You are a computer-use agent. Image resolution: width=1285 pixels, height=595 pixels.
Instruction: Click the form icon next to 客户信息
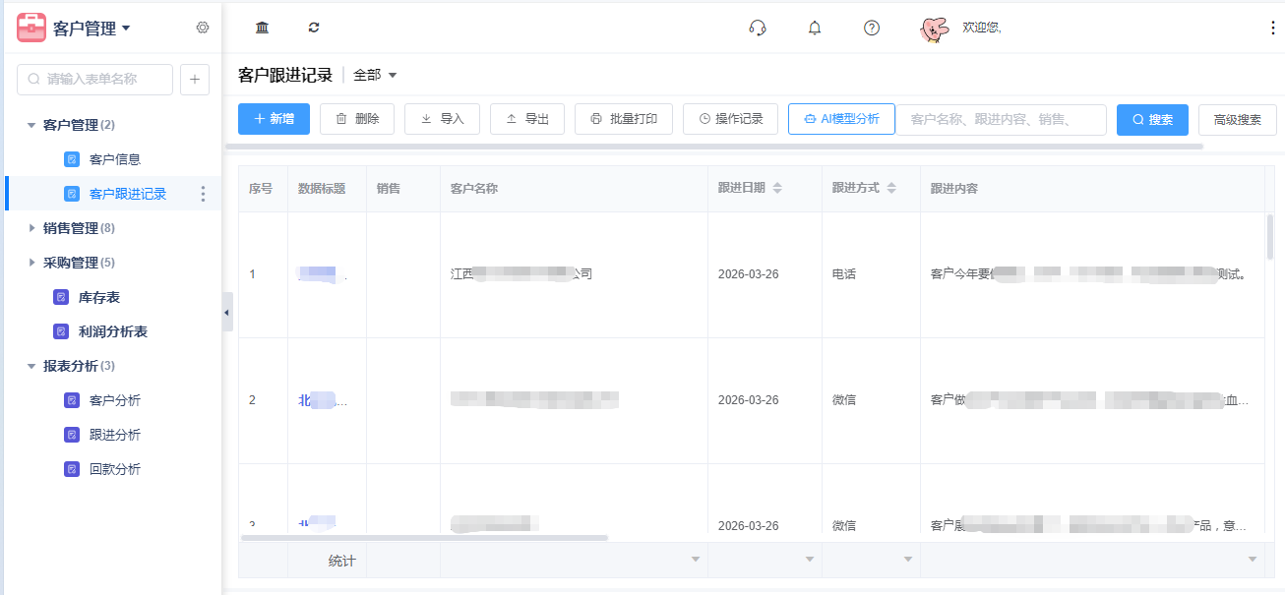pos(71,157)
